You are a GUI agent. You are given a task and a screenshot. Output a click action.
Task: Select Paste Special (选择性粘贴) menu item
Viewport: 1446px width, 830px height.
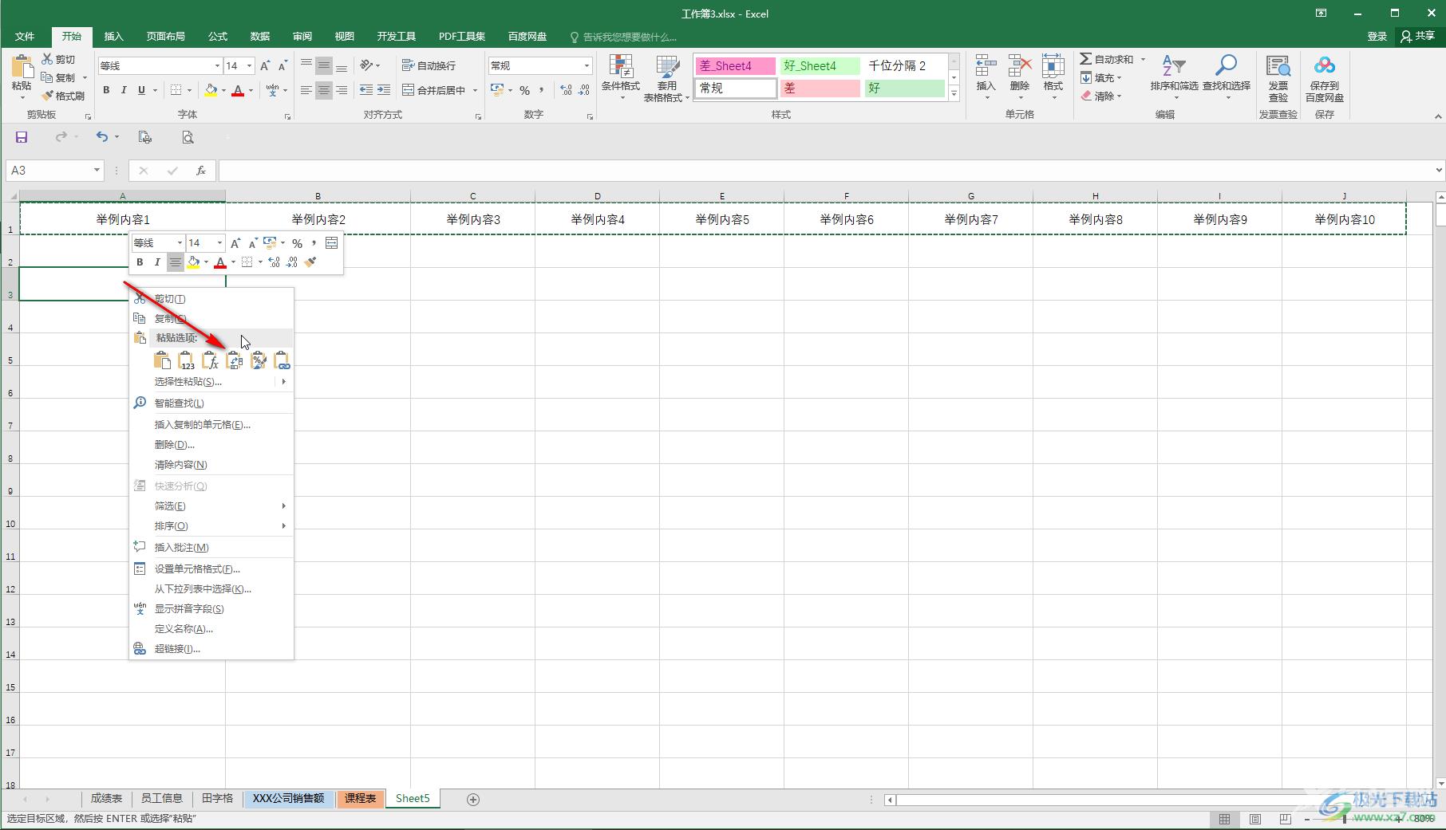click(x=211, y=381)
